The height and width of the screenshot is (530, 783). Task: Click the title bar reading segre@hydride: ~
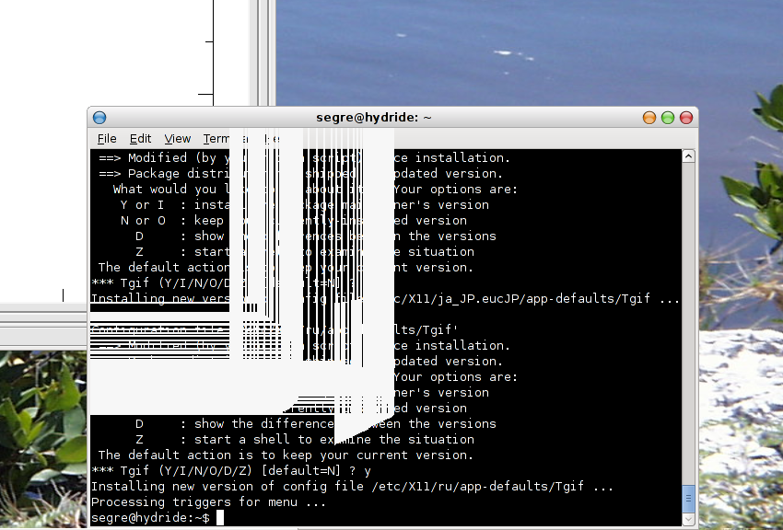point(373,118)
